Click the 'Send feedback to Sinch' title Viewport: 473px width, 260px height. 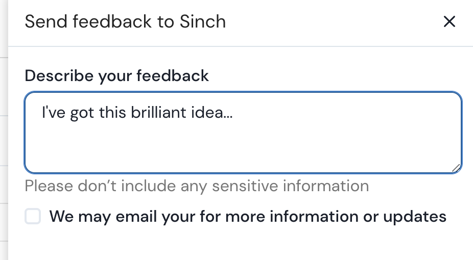(125, 22)
